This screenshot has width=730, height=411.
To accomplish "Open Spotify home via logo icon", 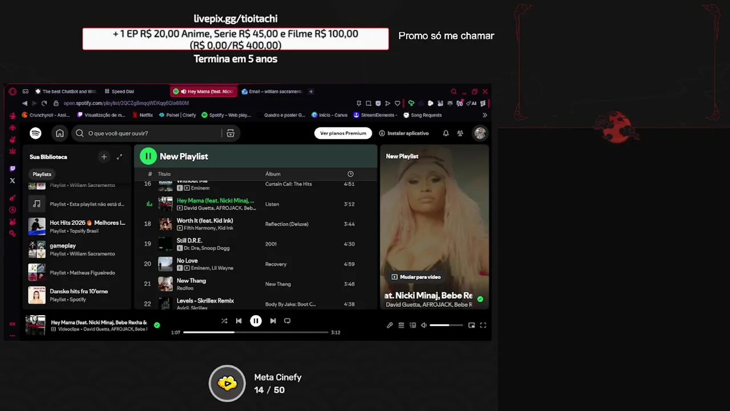I will click(x=35, y=133).
